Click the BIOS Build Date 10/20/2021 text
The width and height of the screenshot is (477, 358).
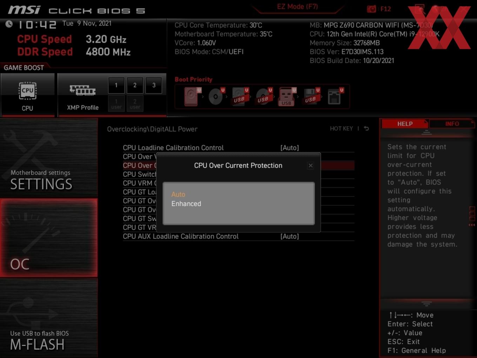point(352,60)
